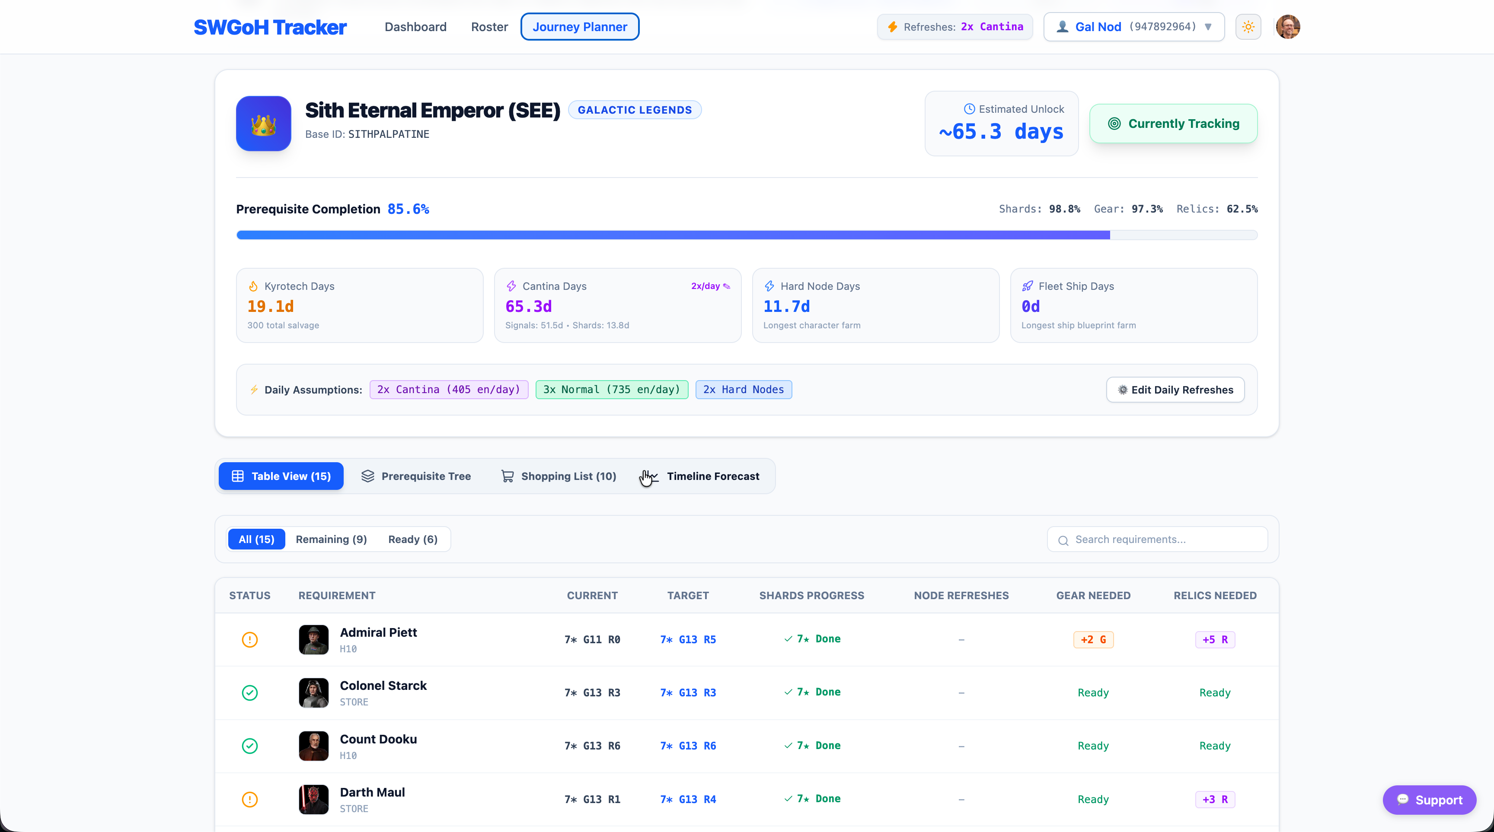Toggle light/dark theme sun icon

pos(1248,27)
